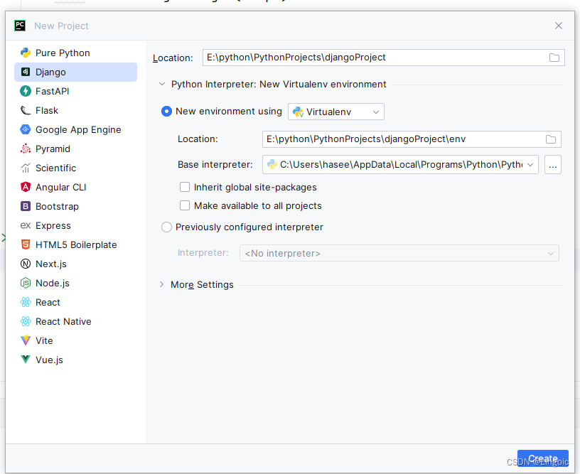
Task: Open the Base interpreter dropdown
Action: click(400, 165)
